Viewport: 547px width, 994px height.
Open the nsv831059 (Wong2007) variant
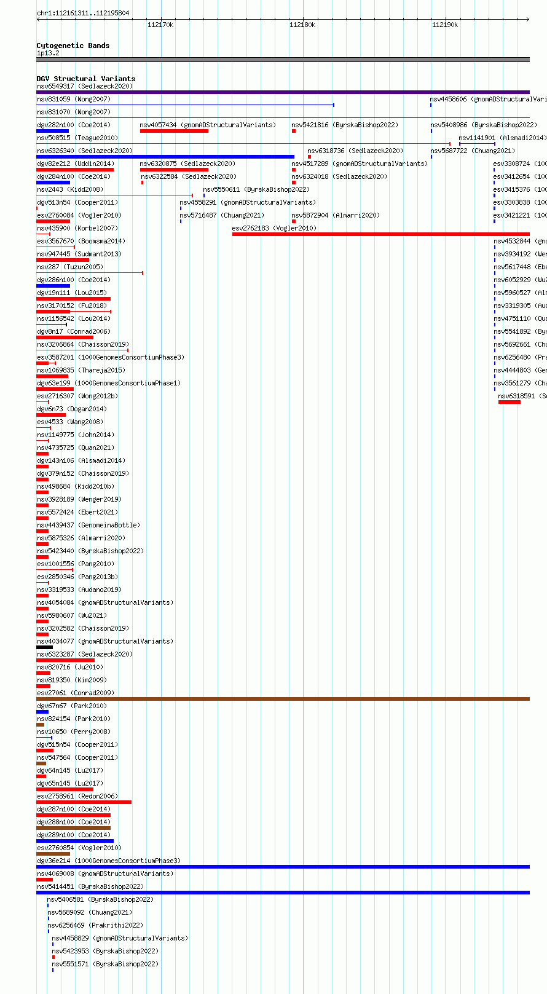pos(74,99)
